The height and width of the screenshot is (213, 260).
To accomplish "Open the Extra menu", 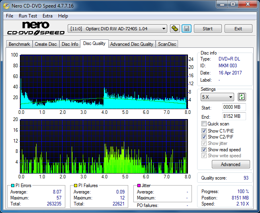I will 47,16.
